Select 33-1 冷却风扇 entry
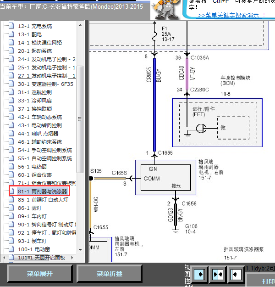Viewport: 275px width, 287px height. [35, 101]
